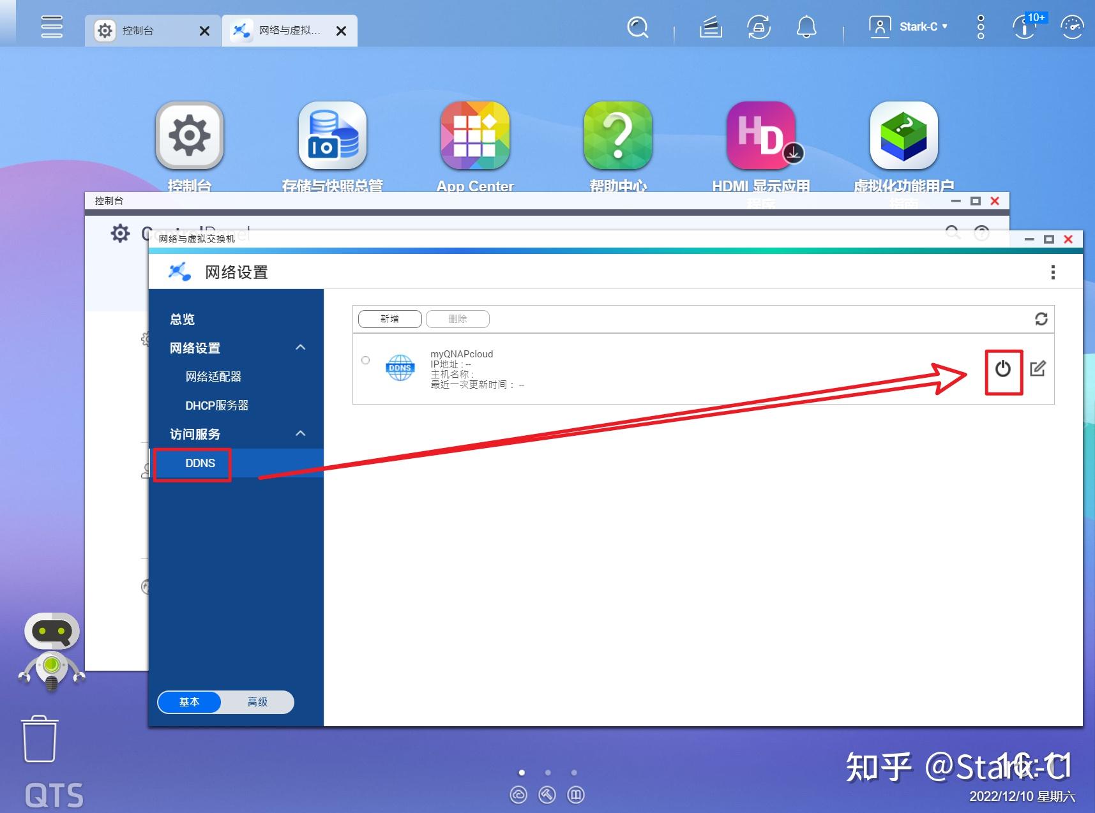This screenshot has width=1095, height=813.
Task: Open the Stark-C user dropdown
Action: [919, 26]
